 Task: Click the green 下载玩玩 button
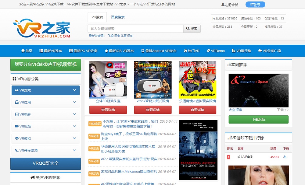pos(259,119)
